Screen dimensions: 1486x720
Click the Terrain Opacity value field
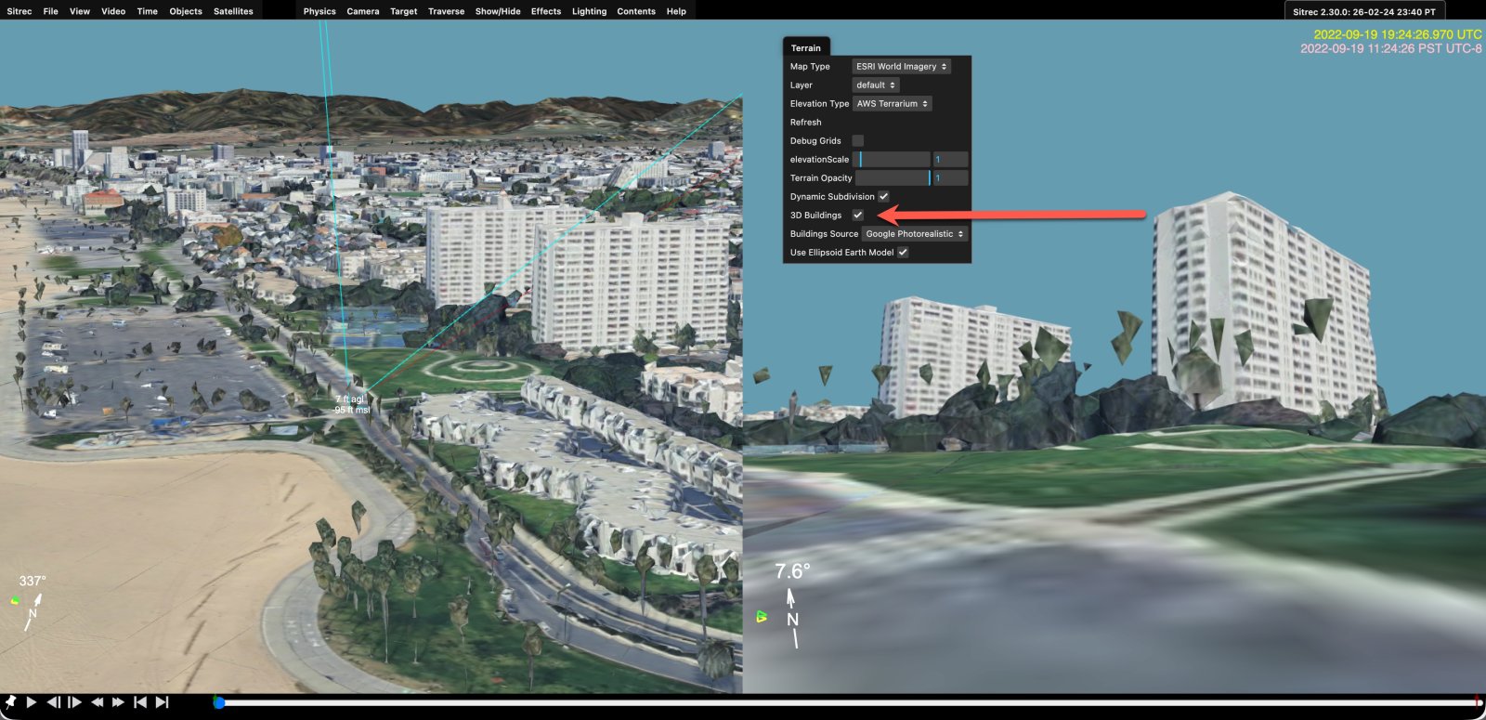pos(950,178)
